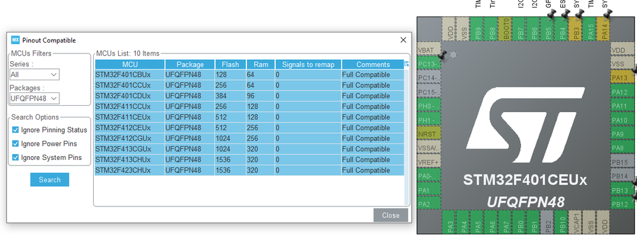The image size is (637, 237).
Task: Sort by Signals to remap header
Action: coord(308,64)
